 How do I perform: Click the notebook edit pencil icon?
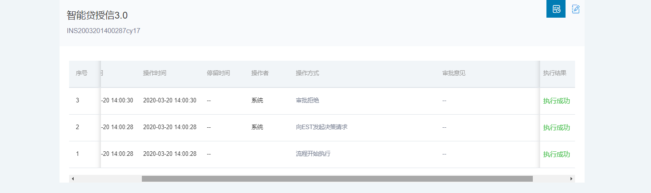pos(576,9)
